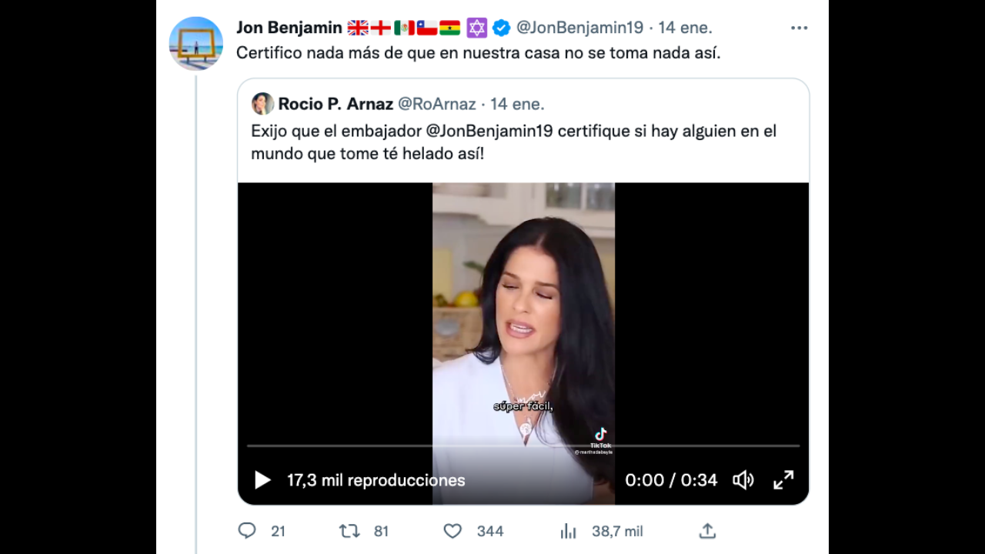Expand the video to fullscreen
This screenshot has height=554, width=985.
(x=783, y=480)
